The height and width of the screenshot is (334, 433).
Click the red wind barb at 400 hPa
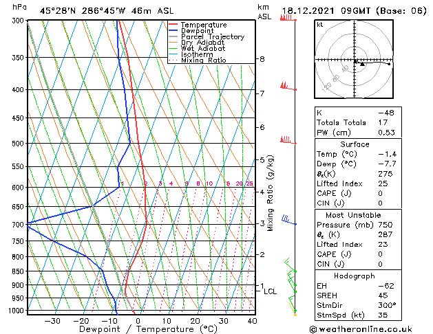pyautogui.click(x=288, y=87)
